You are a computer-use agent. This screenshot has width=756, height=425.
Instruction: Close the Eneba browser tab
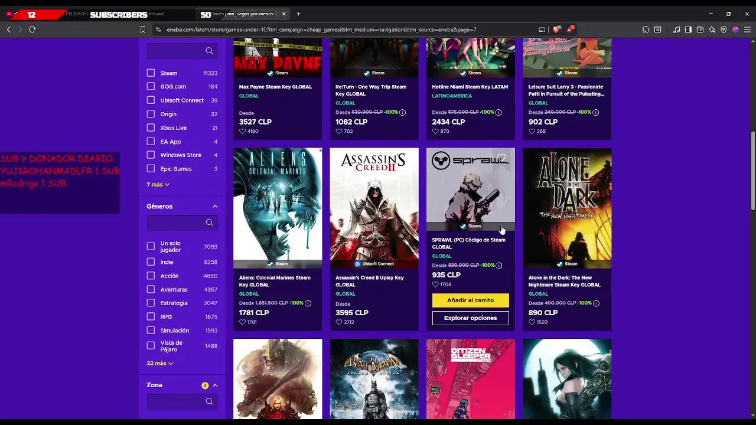point(284,14)
